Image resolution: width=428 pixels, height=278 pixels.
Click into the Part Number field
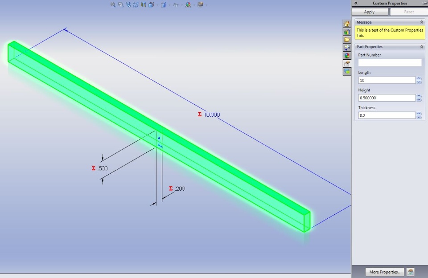point(390,63)
